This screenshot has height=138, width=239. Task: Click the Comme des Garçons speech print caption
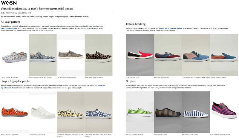click(x=70, y=135)
